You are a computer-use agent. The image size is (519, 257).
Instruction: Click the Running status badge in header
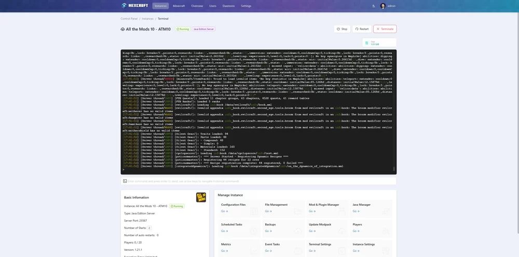coord(183,29)
